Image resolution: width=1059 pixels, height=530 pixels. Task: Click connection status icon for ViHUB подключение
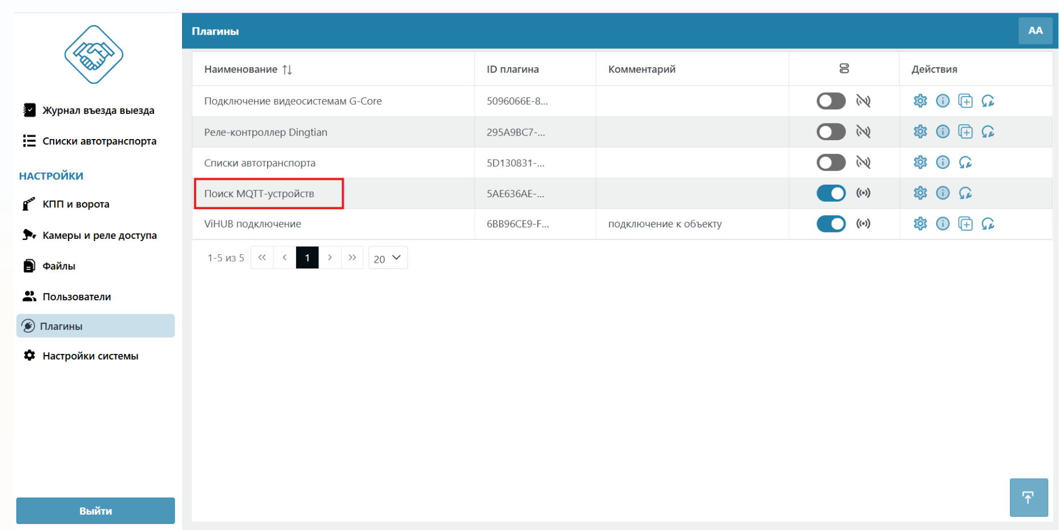[x=863, y=224]
